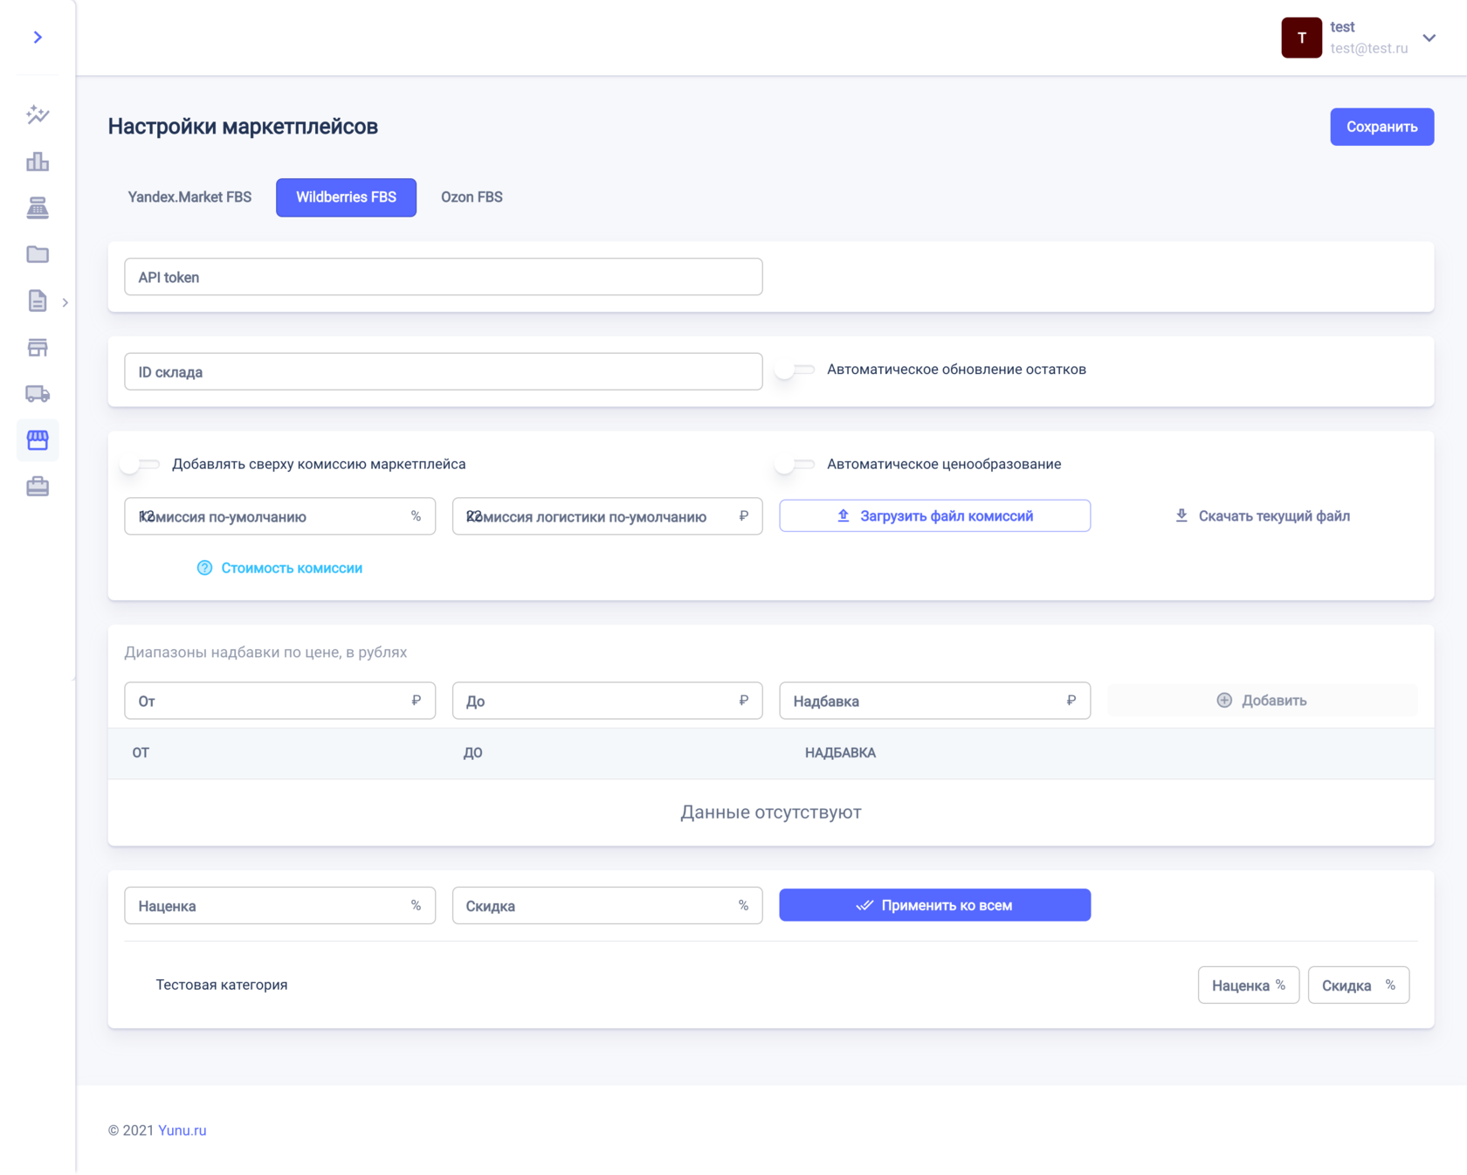1467x1175 pixels.
Task: Click the global Скидка percent field
Action: click(x=607, y=906)
